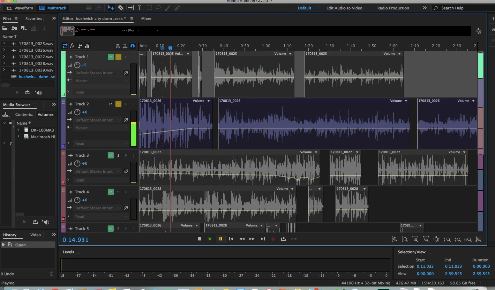
Task: Unsolo Track 1
Action: click(x=118, y=57)
